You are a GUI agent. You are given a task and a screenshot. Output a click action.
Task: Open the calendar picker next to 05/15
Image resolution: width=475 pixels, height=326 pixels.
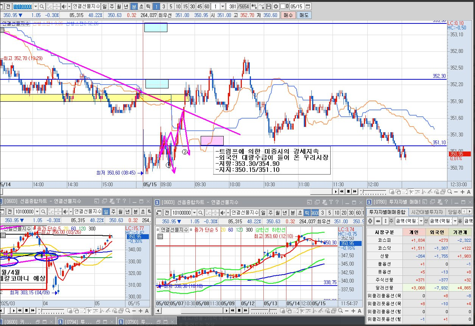308,6
